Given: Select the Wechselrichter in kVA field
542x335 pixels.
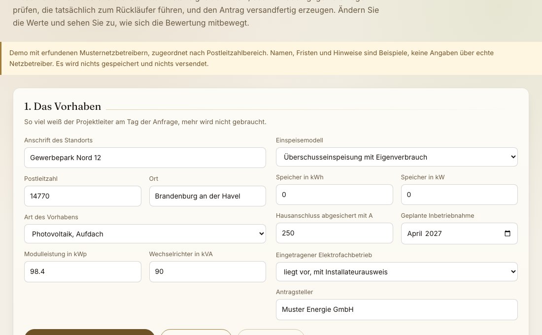Looking at the screenshot, I should [207, 271].
